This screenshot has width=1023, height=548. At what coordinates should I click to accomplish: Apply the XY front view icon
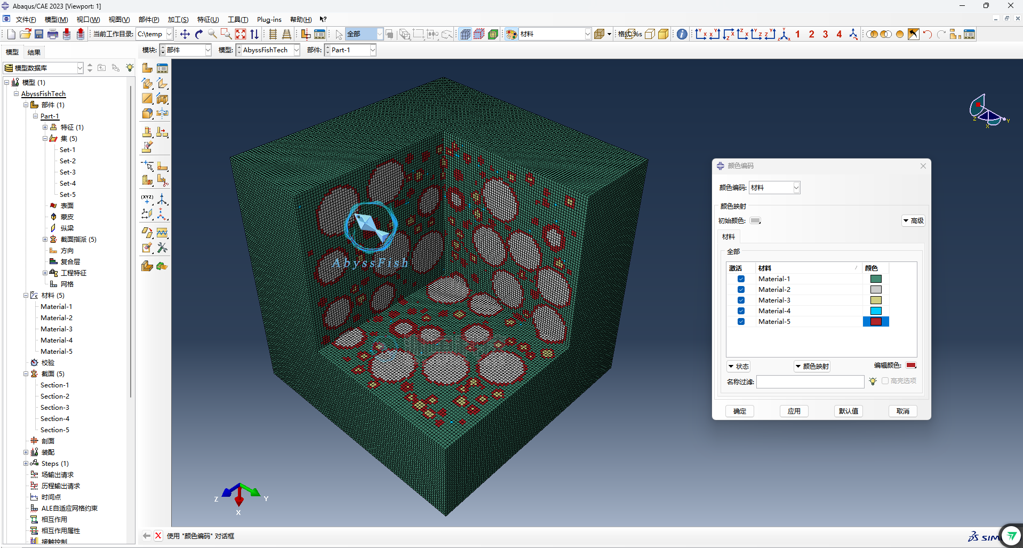click(701, 34)
